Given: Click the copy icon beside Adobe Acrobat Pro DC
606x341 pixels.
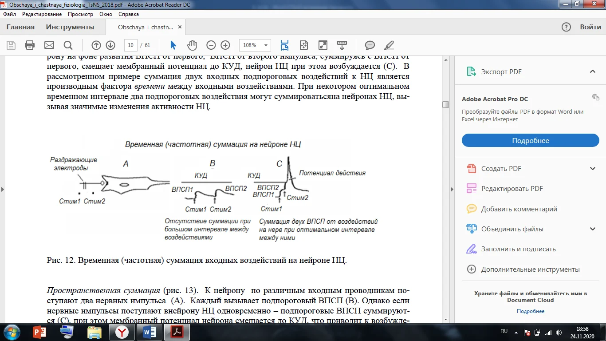Looking at the screenshot, I should [595, 97].
